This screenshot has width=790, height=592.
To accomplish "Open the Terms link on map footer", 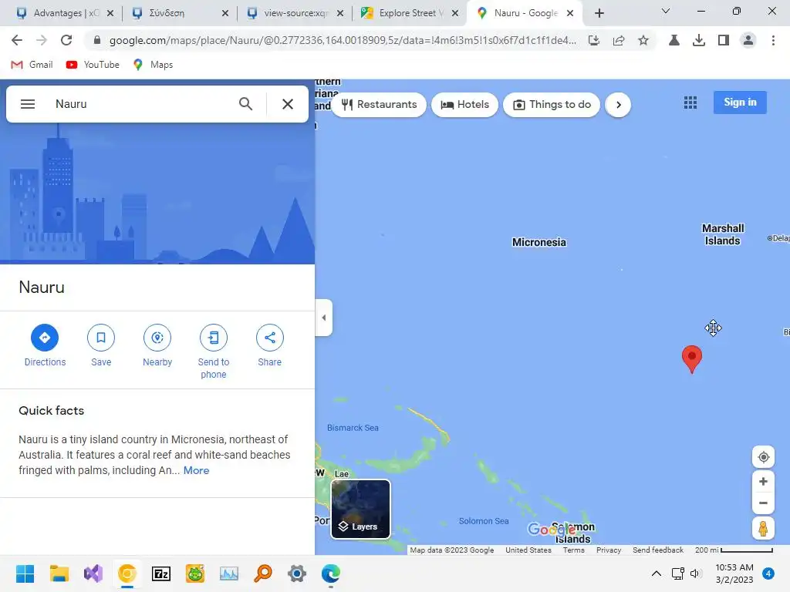I will (x=573, y=550).
